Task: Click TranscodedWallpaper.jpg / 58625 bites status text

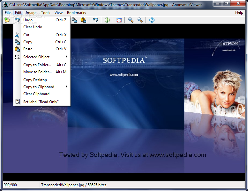Action: (74, 185)
